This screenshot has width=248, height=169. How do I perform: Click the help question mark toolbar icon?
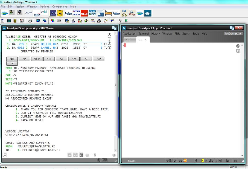click(x=120, y=21)
